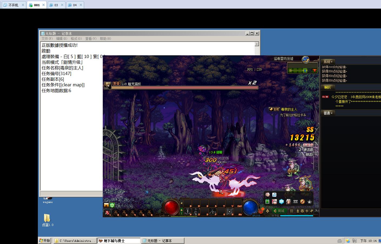This screenshot has width=381, height=244.
Task: Click the blue TP icon
Action: (281, 202)
